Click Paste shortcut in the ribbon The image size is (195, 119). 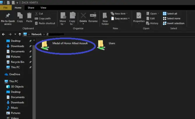pyautogui.click(x=45, y=23)
